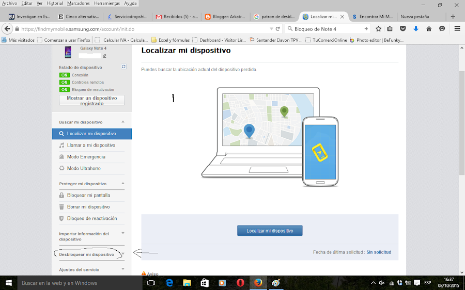
Task: Click the scrollbar down arrow
Action: click(x=462, y=272)
